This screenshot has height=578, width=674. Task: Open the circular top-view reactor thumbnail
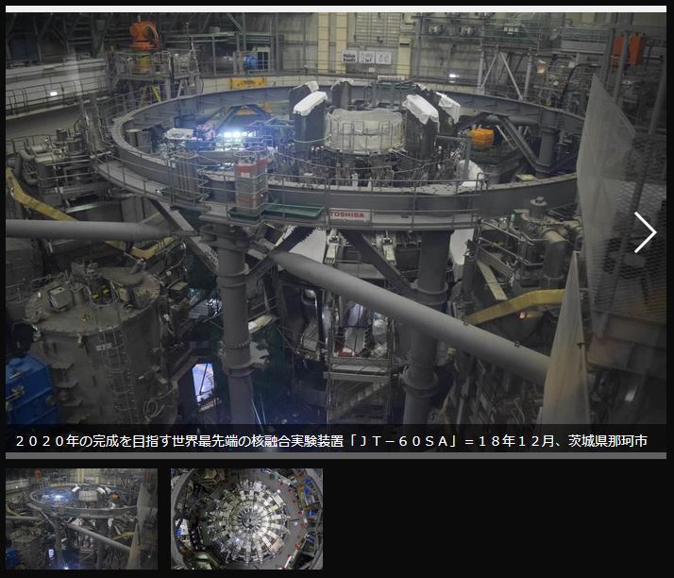[x=246, y=518]
